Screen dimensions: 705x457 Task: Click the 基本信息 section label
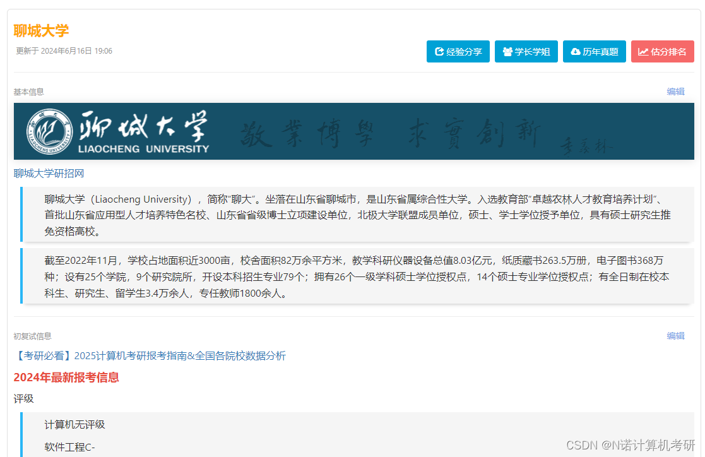tap(28, 92)
